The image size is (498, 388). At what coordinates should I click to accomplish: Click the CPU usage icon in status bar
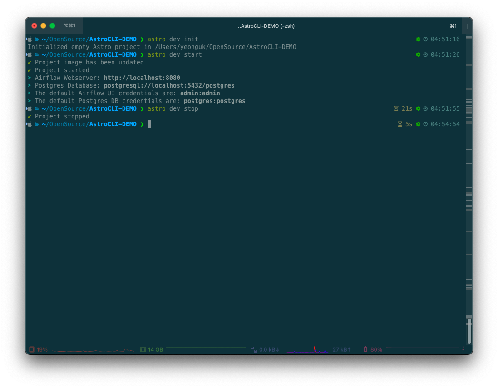[31, 349]
